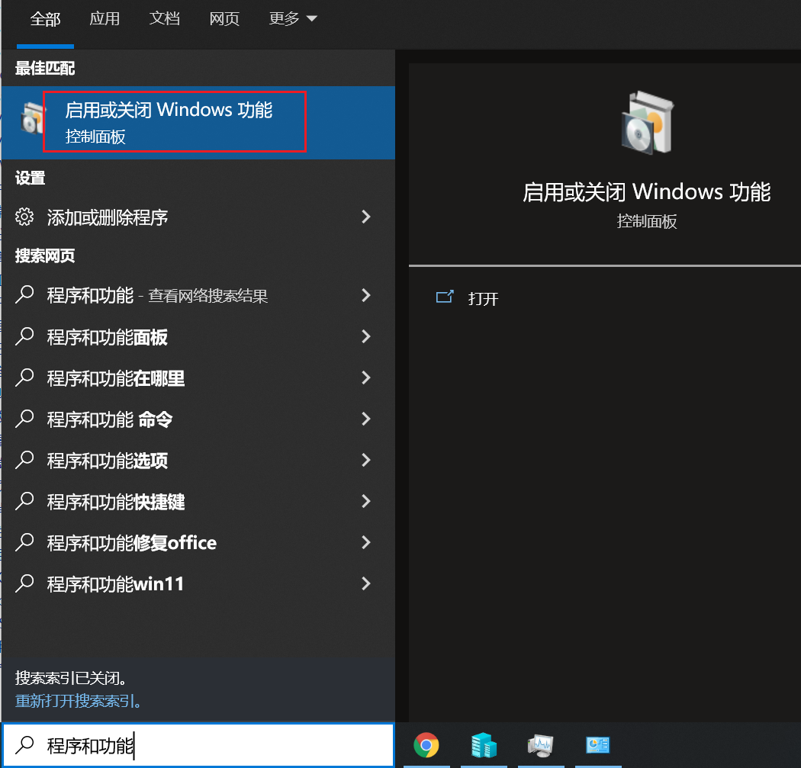Expand the arrow for 添加或删除程序
801x768 pixels.
point(365,217)
